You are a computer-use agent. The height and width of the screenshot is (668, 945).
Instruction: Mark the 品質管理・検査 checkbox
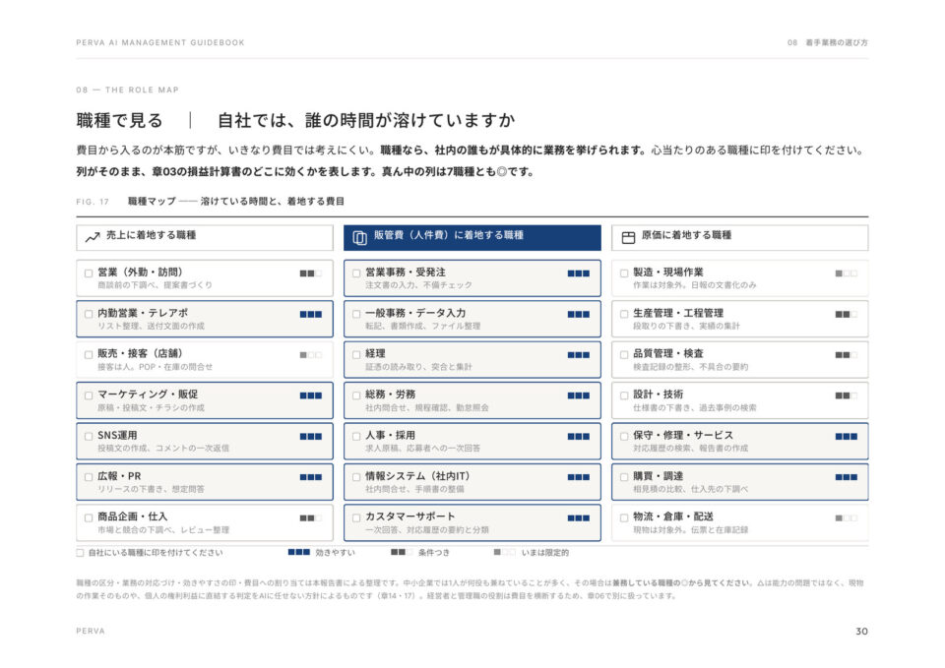click(x=624, y=355)
